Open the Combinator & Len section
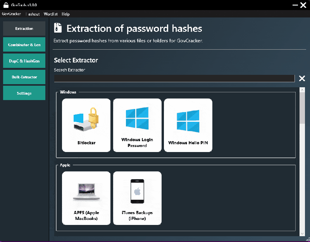Viewport: 310px width, 242px height. (24, 45)
